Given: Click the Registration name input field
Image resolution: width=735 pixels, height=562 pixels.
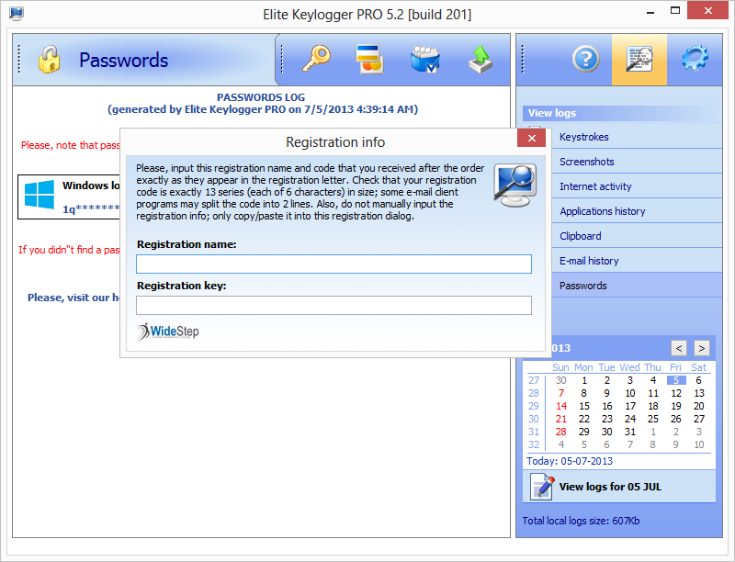Looking at the screenshot, I should point(334,264).
